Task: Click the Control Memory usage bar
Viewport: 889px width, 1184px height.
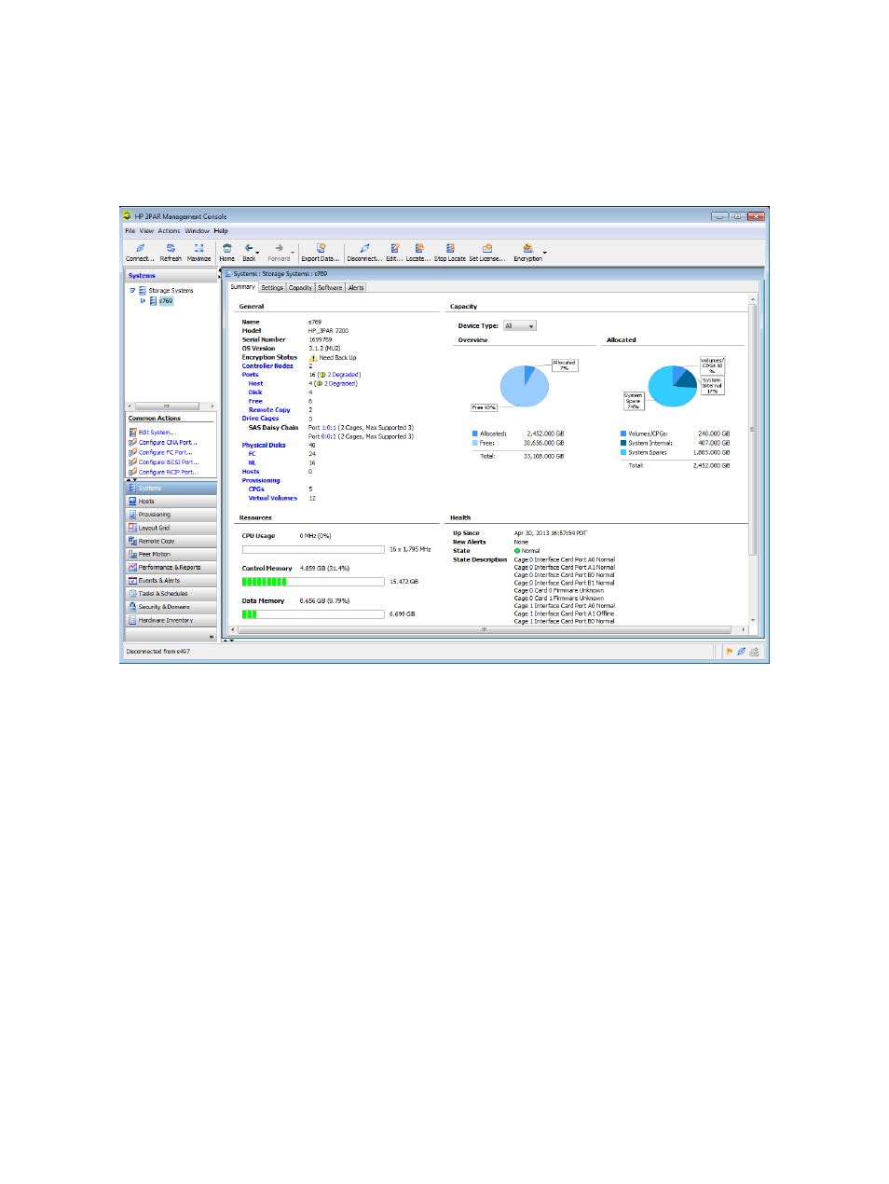Action: [x=313, y=582]
